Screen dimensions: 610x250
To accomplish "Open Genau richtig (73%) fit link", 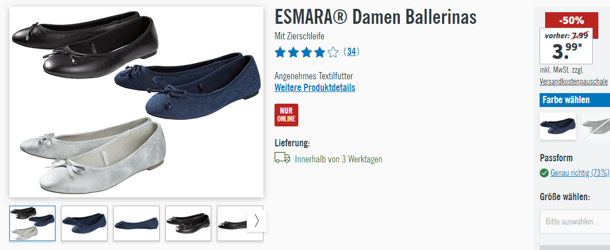I will click(579, 173).
